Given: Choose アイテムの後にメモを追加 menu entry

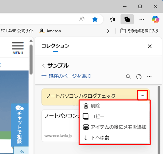Looking at the screenshot, I should (114, 127).
